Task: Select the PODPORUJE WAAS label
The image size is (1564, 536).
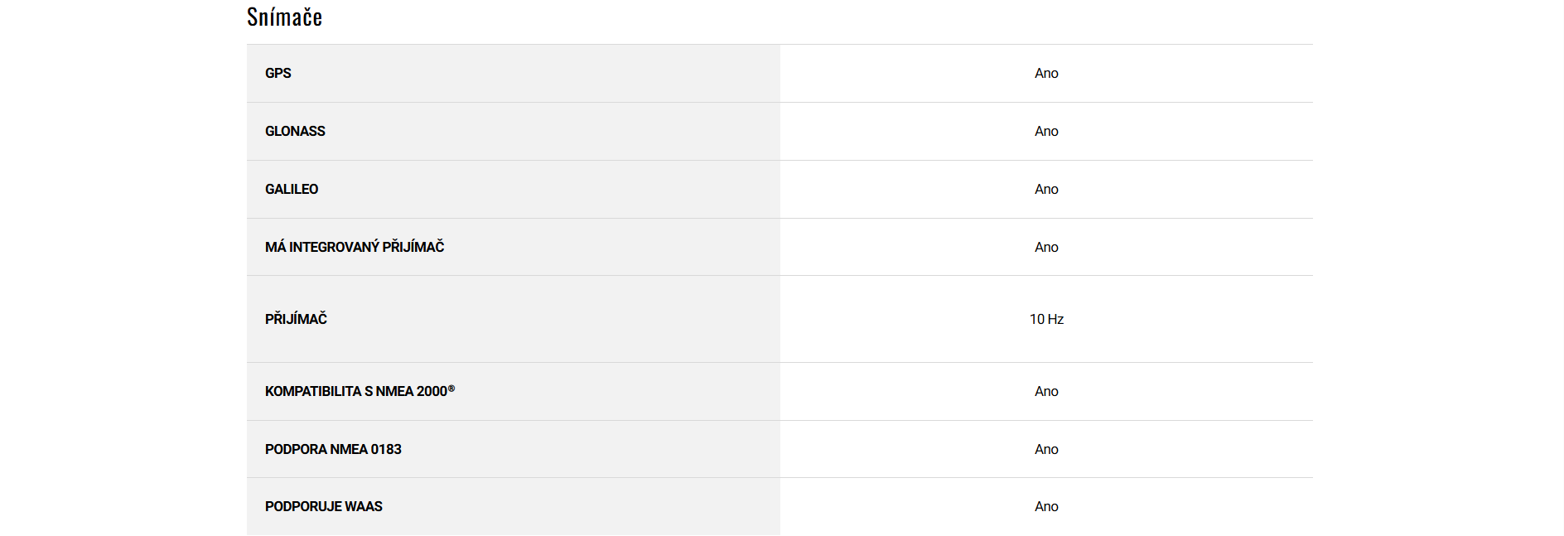Action: [323, 506]
